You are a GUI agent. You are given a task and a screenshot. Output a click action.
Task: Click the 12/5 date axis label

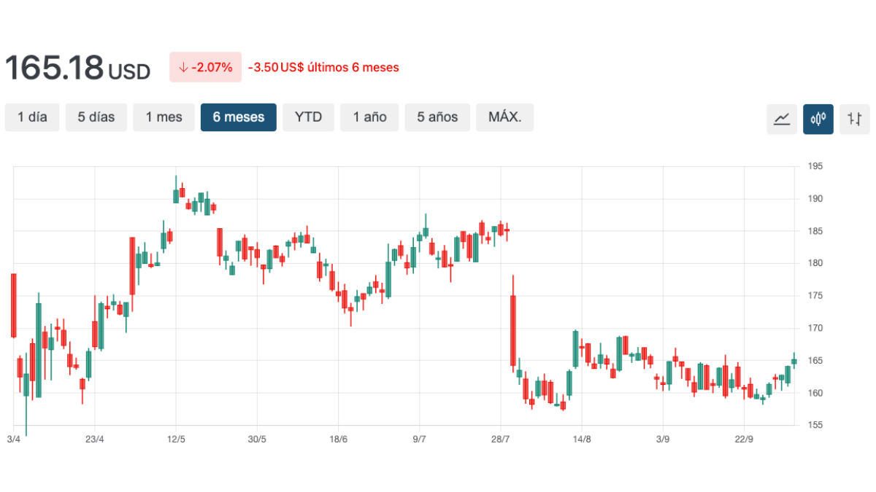tap(176, 439)
